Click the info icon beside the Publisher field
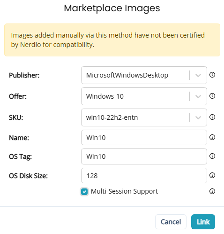224x234 pixels. (x=212, y=75)
